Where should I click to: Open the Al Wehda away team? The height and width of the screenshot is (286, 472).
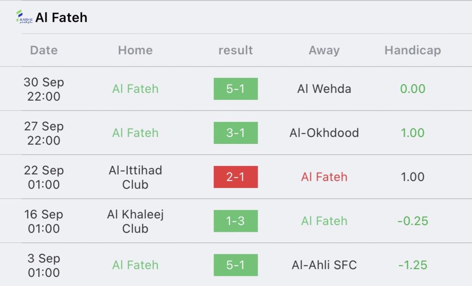point(324,89)
